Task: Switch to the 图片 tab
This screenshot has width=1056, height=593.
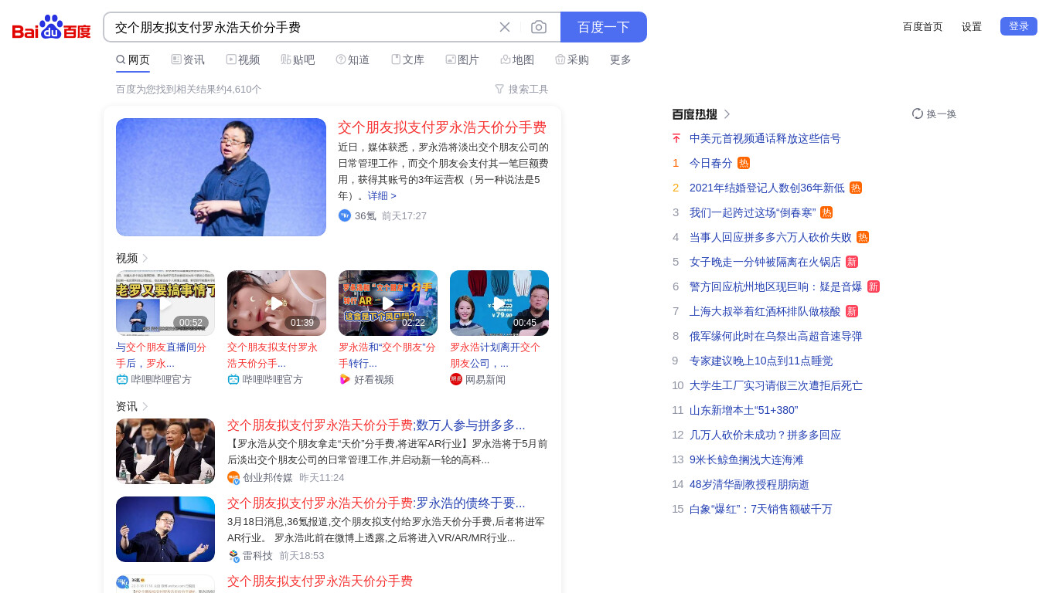Action: (x=462, y=59)
